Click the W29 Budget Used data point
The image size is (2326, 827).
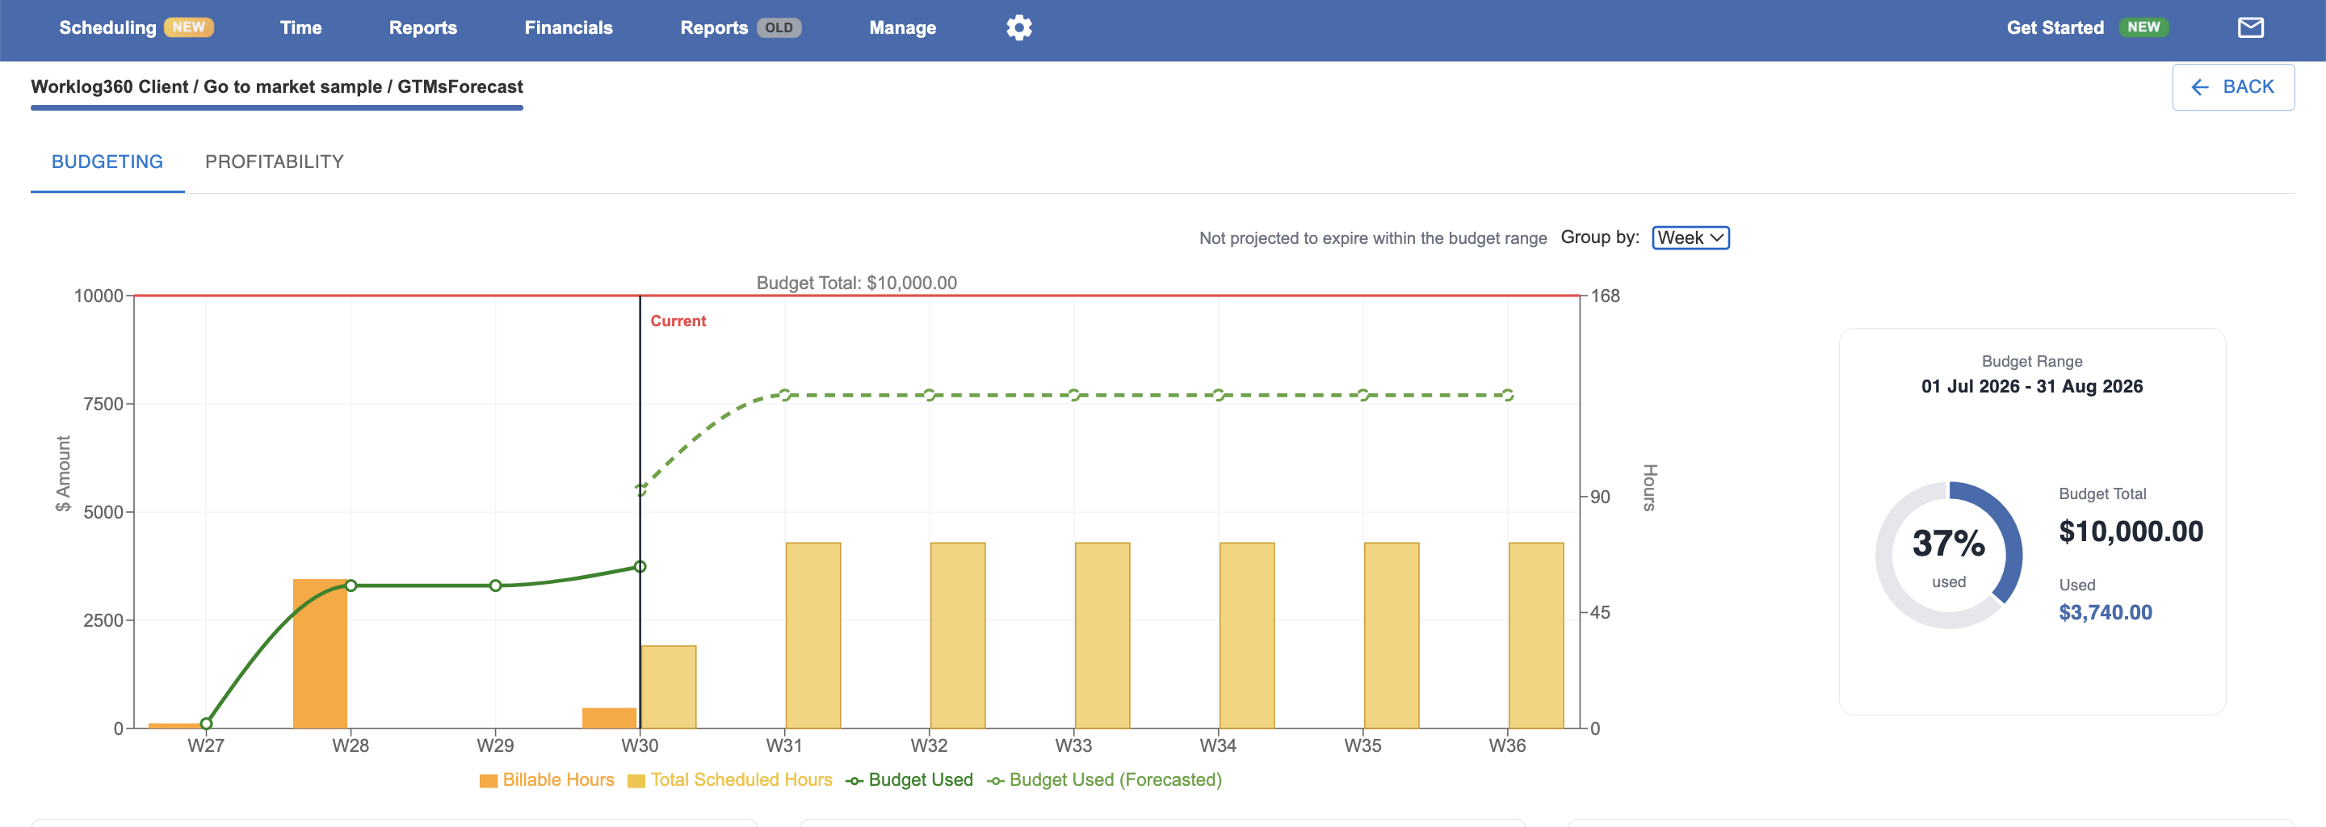(x=496, y=586)
